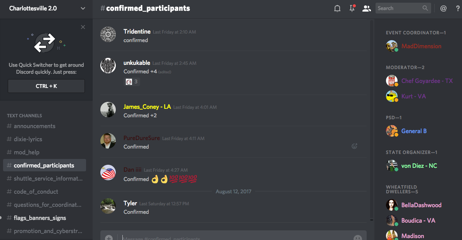Dismiss the Quick Switcher tip
This screenshot has height=240, width=462.
[83, 27]
